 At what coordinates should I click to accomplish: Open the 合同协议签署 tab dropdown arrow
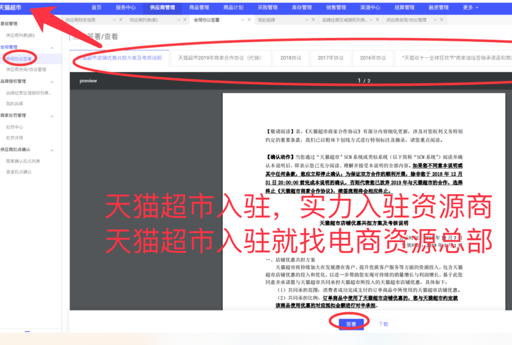point(243,20)
